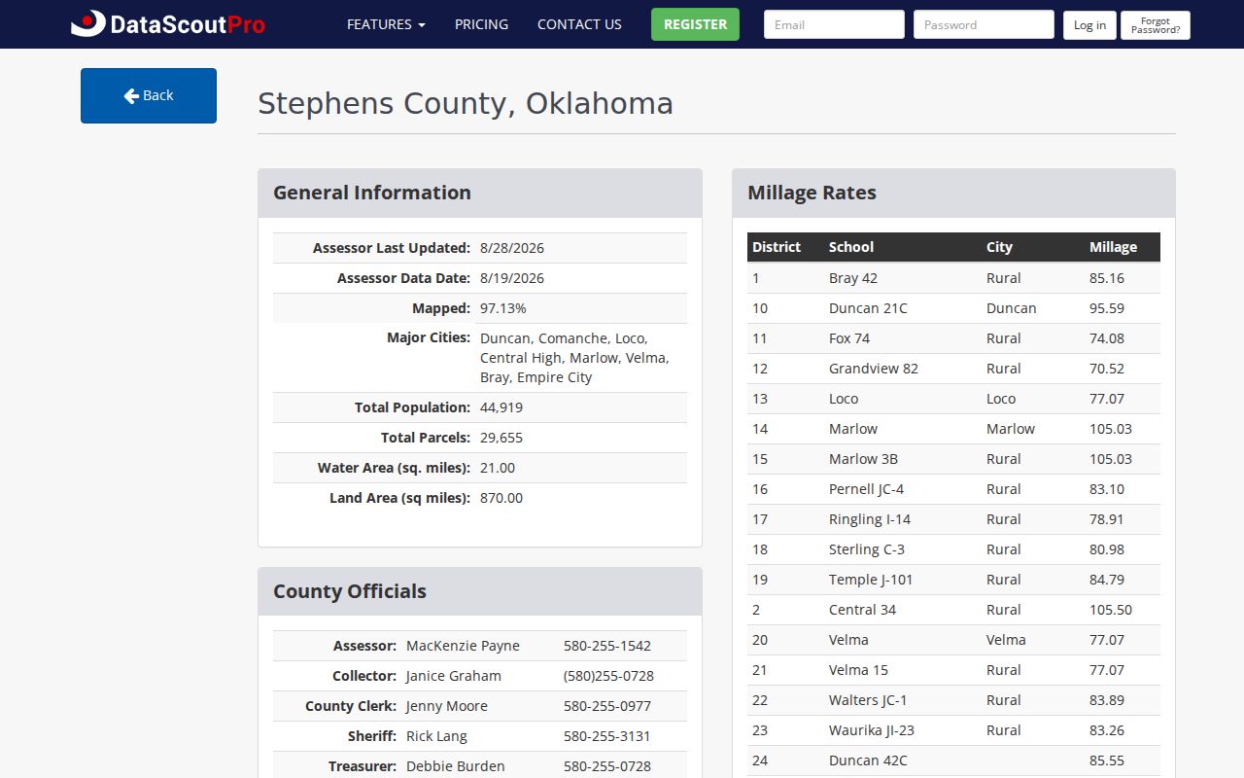1244x778 pixels.
Task: Click the Forgot Password button
Action: pyautogui.click(x=1156, y=25)
